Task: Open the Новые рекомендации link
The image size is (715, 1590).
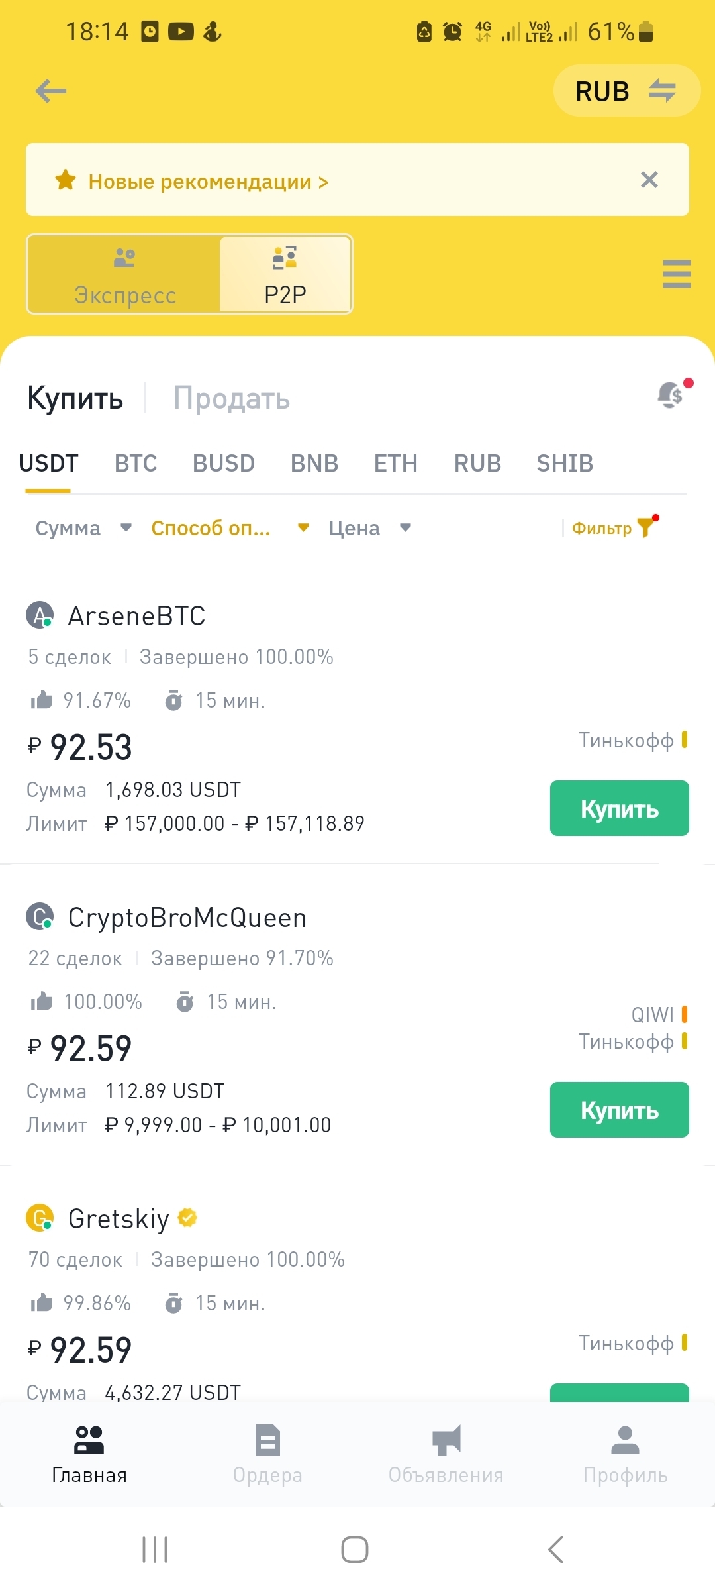Action: (208, 182)
